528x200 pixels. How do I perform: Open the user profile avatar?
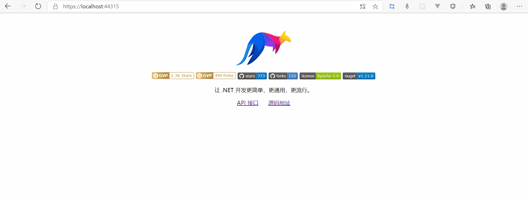coord(503,6)
